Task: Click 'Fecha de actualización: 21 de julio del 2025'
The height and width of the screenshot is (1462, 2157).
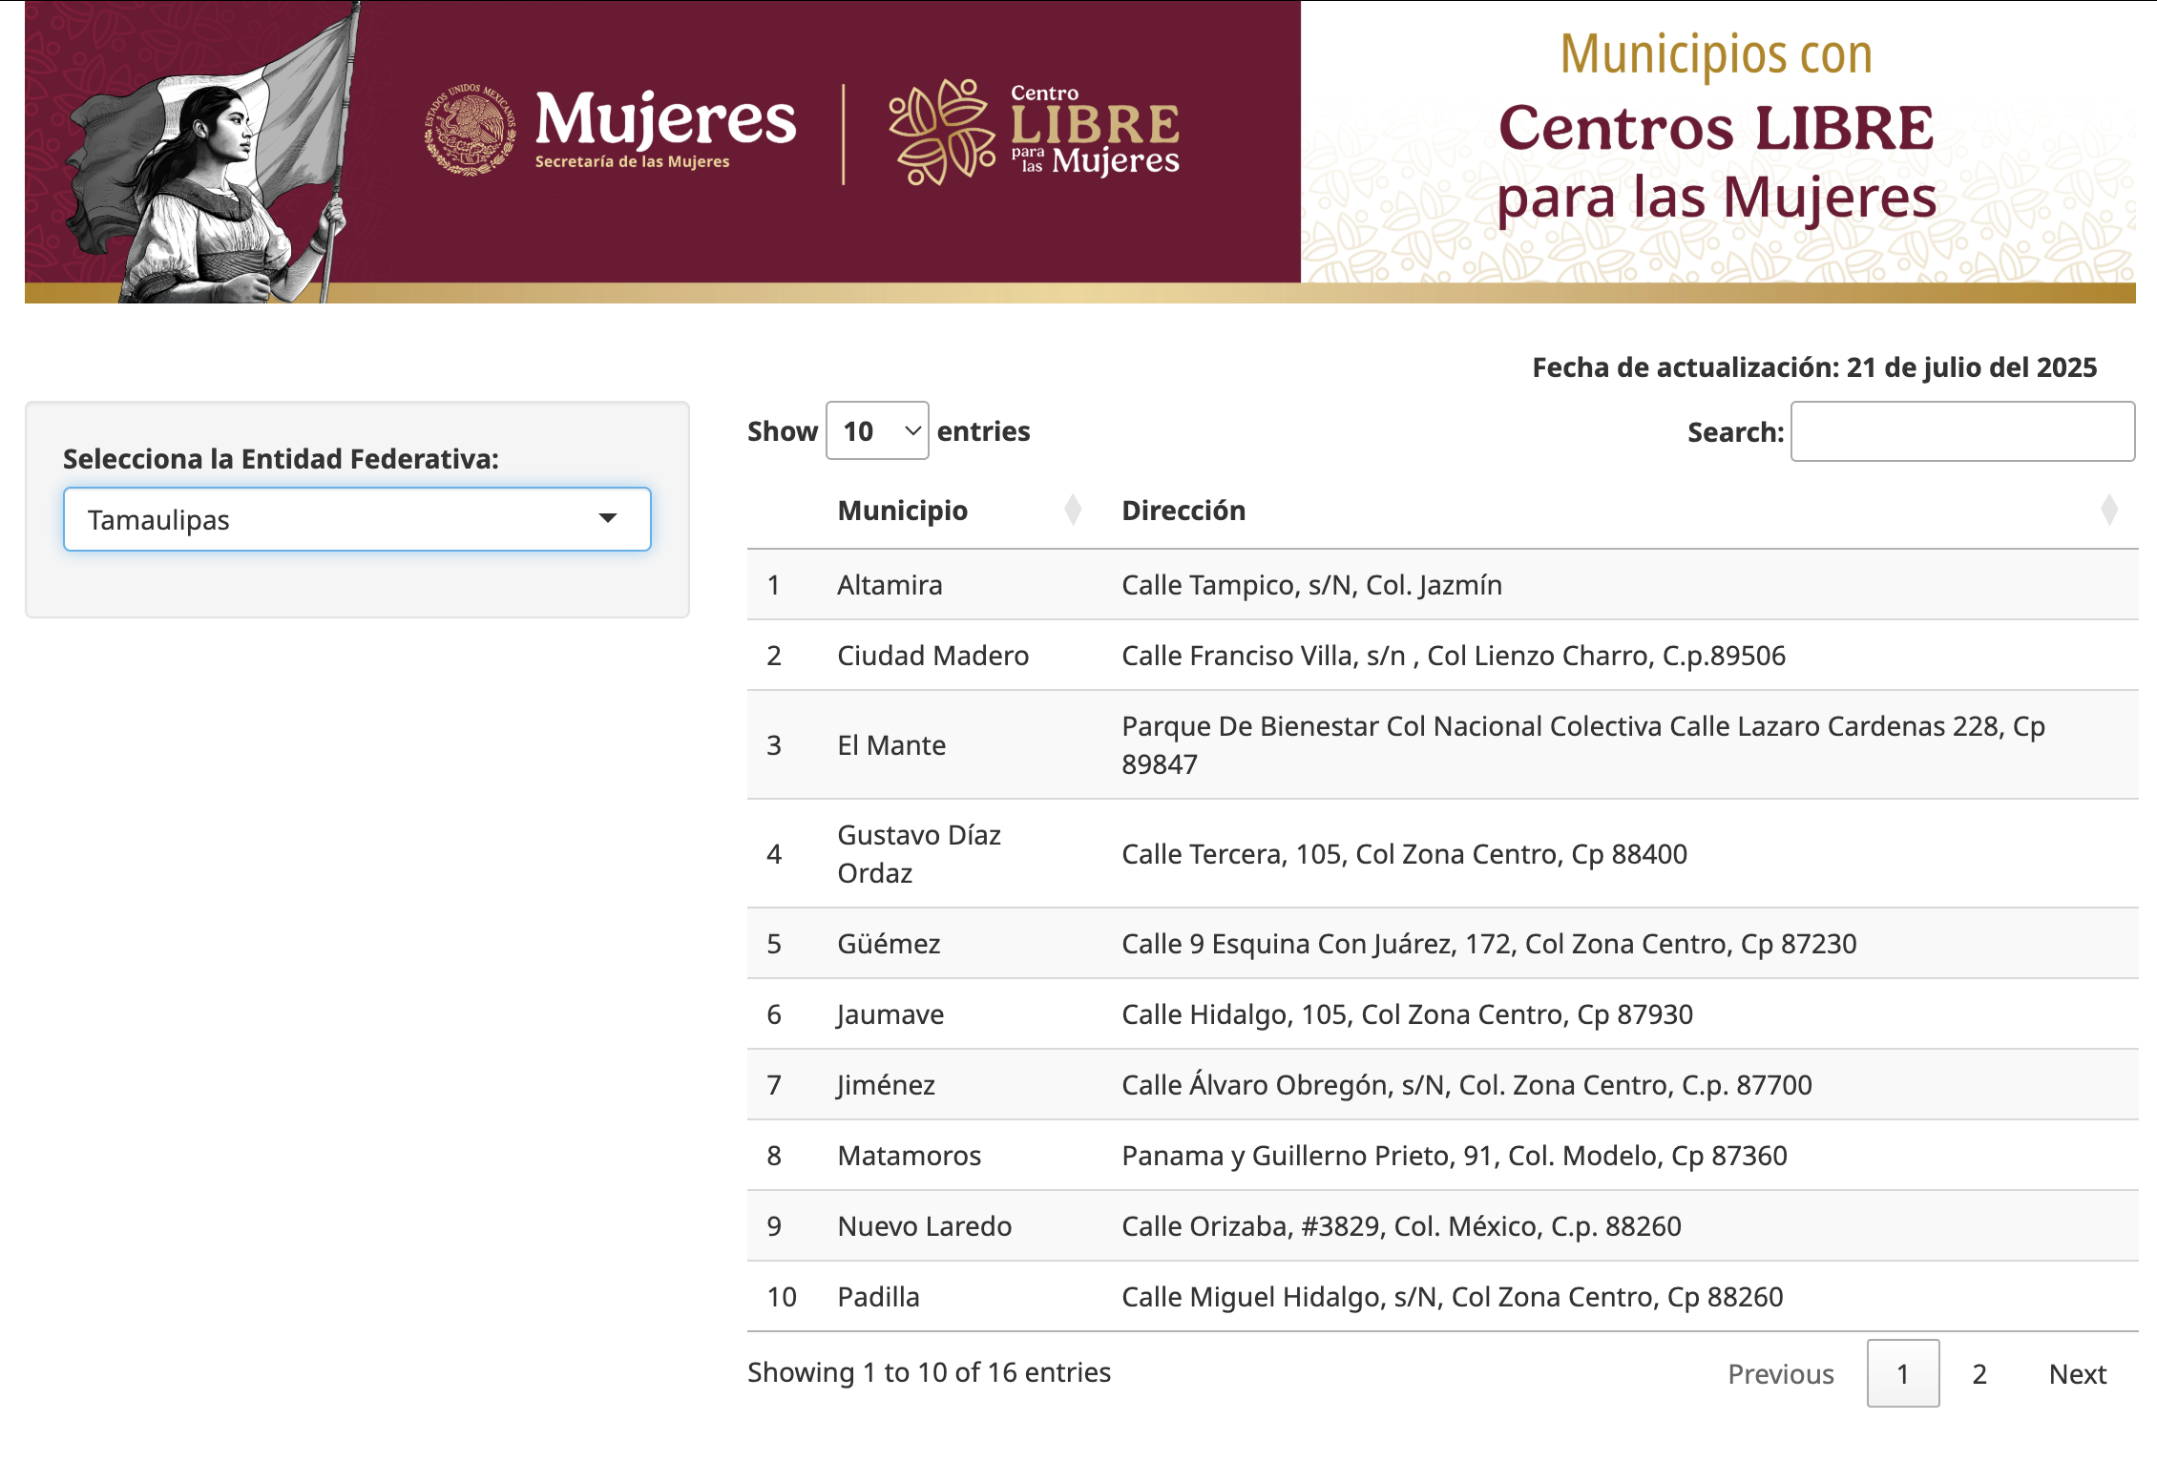Action: click(1814, 367)
